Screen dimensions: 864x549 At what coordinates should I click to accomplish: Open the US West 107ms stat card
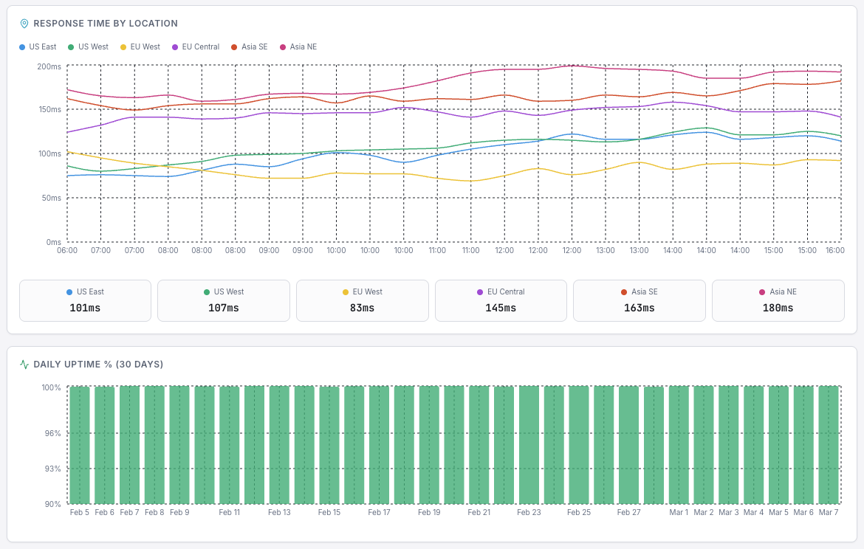[x=223, y=300]
